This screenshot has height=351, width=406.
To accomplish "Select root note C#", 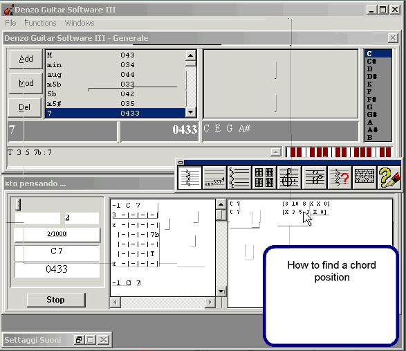I will tap(378, 62).
